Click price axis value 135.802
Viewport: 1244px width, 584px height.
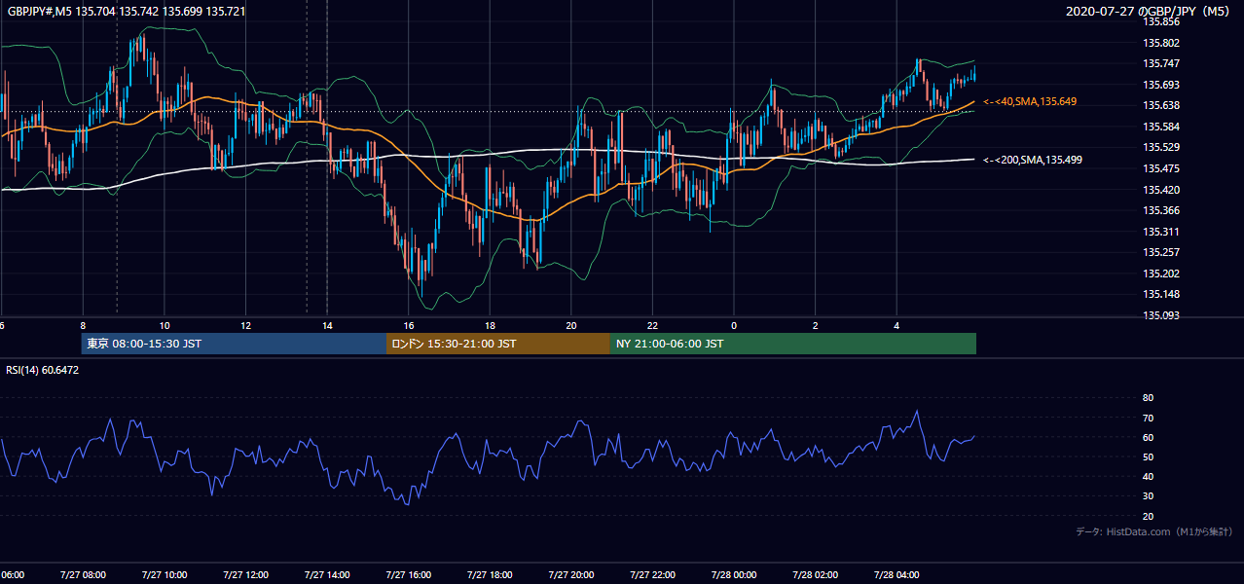click(x=1161, y=43)
